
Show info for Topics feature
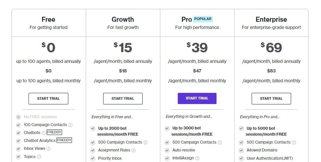[39, 157]
